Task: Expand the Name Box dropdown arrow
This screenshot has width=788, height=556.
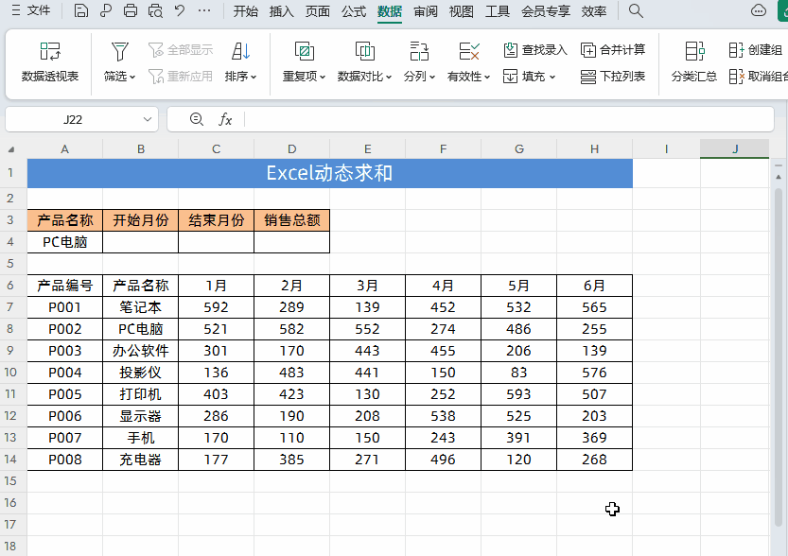Action: coord(148,119)
